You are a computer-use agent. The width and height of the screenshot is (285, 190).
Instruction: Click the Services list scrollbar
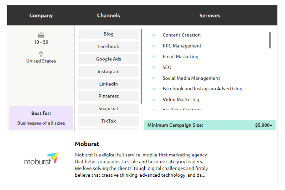pyautogui.click(x=270, y=40)
